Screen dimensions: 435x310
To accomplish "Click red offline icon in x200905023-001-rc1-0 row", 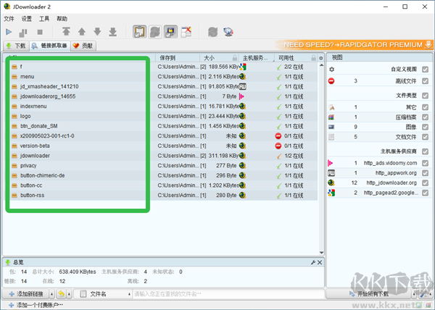I will pos(278,136).
